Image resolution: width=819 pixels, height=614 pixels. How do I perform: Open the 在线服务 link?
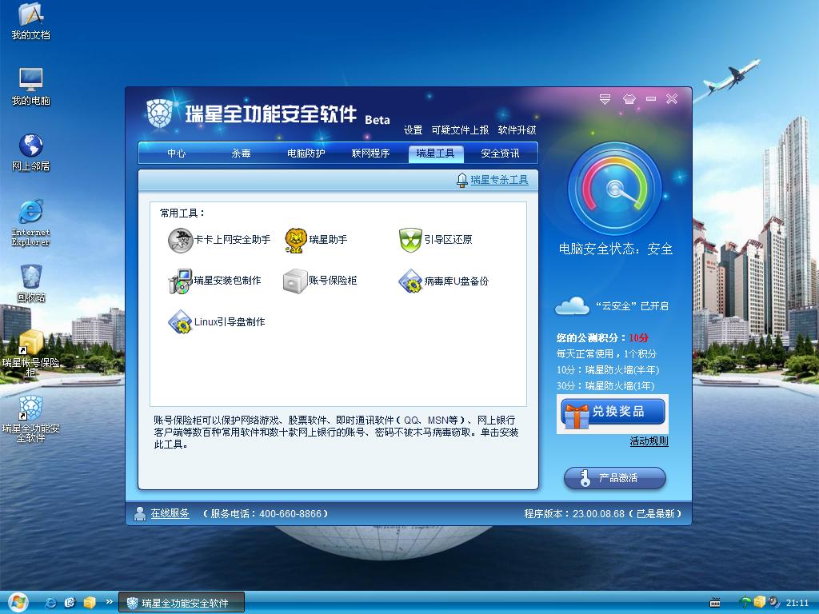click(x=170, y=514)
